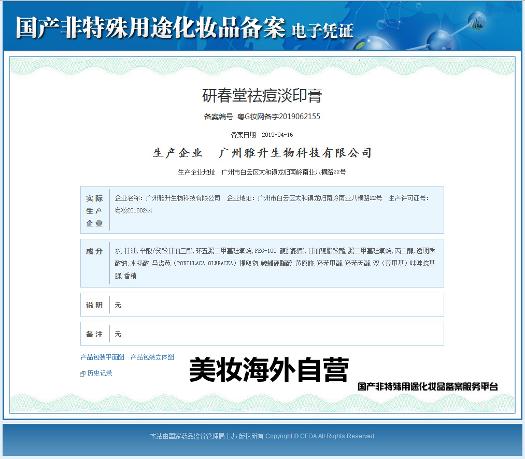This screenshot has width=525, height=459.
Task: Click the 生产企业地址 label
Action: [196, 172]
